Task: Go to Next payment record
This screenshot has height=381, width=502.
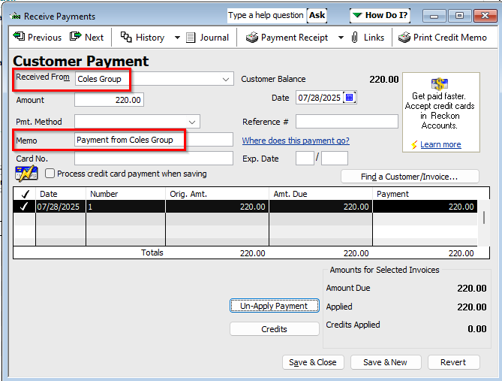Action: click(87, 38)
